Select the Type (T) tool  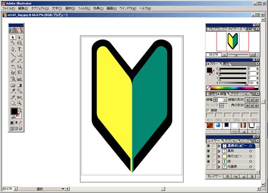(19, 49)
